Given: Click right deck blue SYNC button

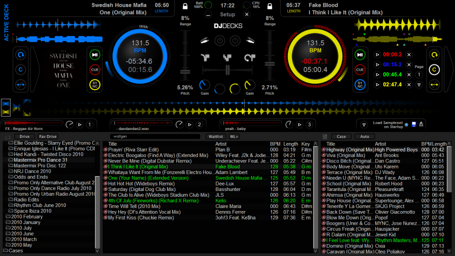Looking at the screenshot, I should click(x=360, y=85).
